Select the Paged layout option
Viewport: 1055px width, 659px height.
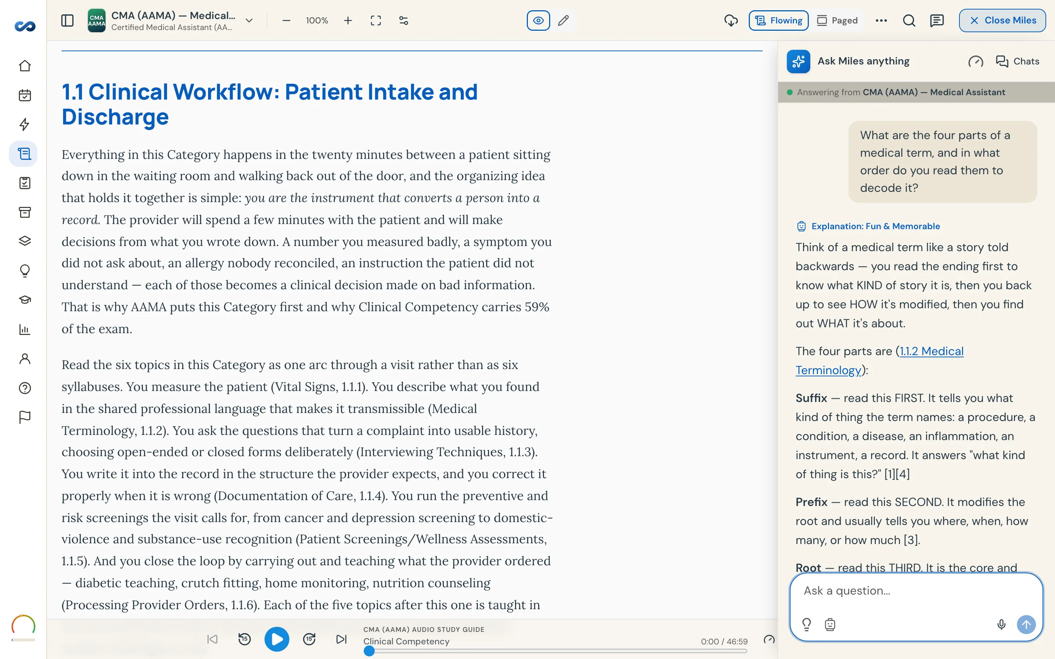point(837,21)
